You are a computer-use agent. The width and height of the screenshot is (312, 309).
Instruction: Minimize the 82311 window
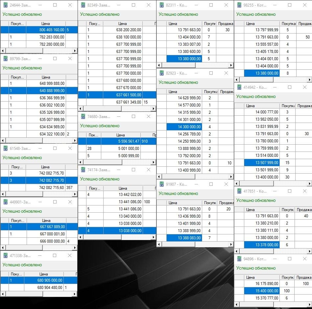[x=196, y=5]
